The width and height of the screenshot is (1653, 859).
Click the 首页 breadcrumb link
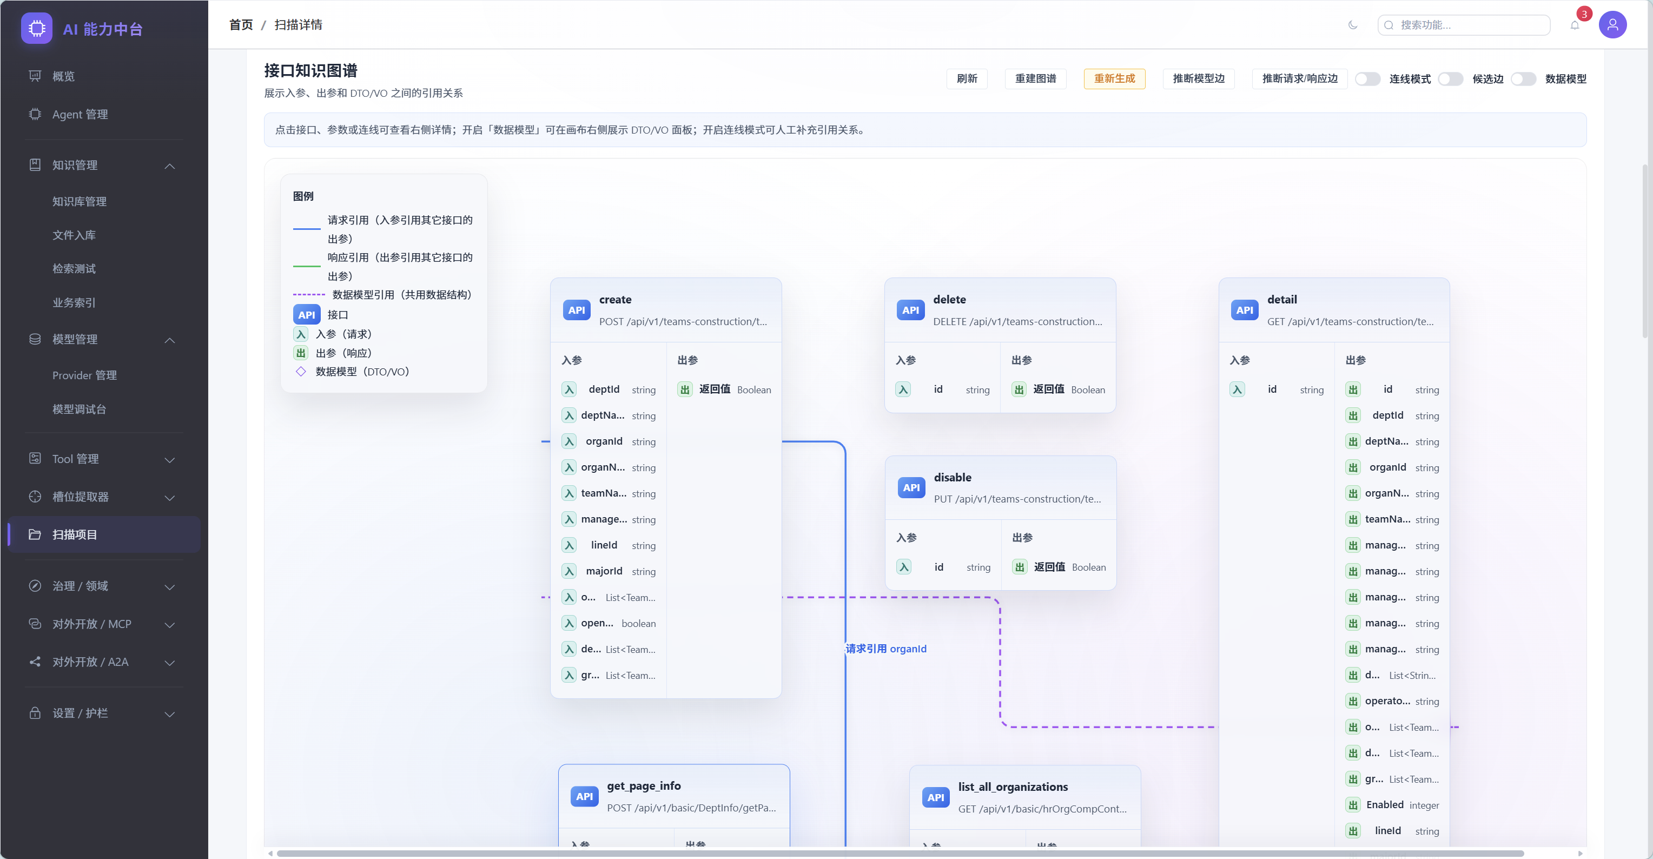pos(241,25)
